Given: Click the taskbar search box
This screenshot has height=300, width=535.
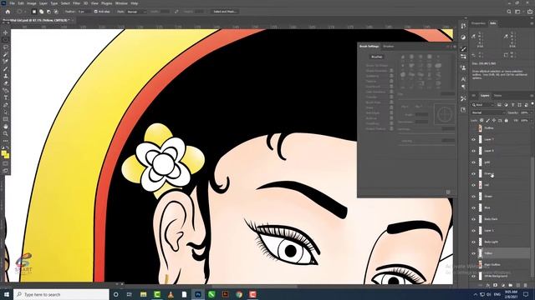Looking at the screenshot, I should click(61, 294).
